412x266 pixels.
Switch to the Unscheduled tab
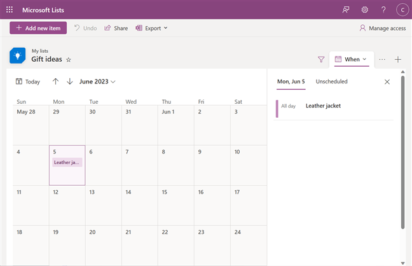tap(331, 81)
